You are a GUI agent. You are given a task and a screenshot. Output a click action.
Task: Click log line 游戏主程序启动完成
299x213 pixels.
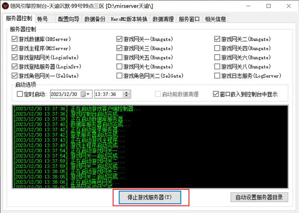69,145
